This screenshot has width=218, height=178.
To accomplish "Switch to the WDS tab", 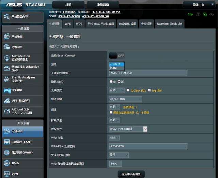I will pyautogui.click(x=79, y=24).
